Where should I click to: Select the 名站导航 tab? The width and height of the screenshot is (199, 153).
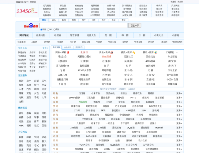coord(56,47)
